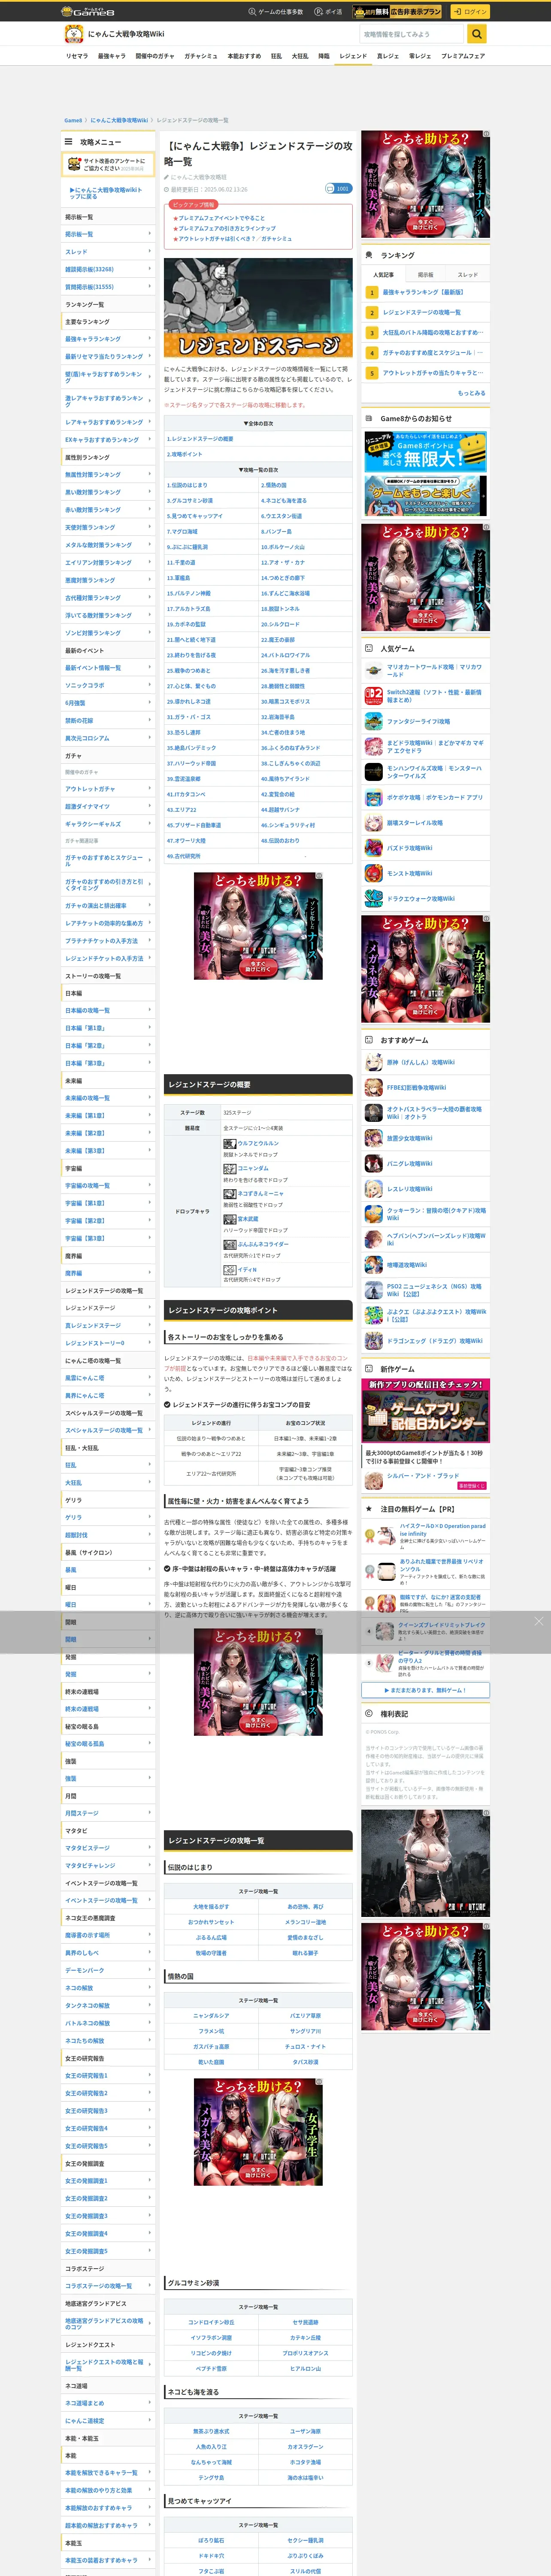Select the プレミアムフェア navigation tab
Image resolution: width=551 pixels, height=2576 pixels.
click(x=463, y=56)
